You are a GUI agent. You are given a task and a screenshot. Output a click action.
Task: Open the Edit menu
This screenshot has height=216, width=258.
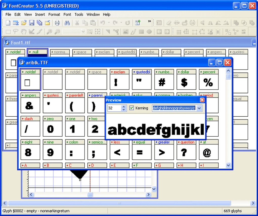[x=17, y=14]
